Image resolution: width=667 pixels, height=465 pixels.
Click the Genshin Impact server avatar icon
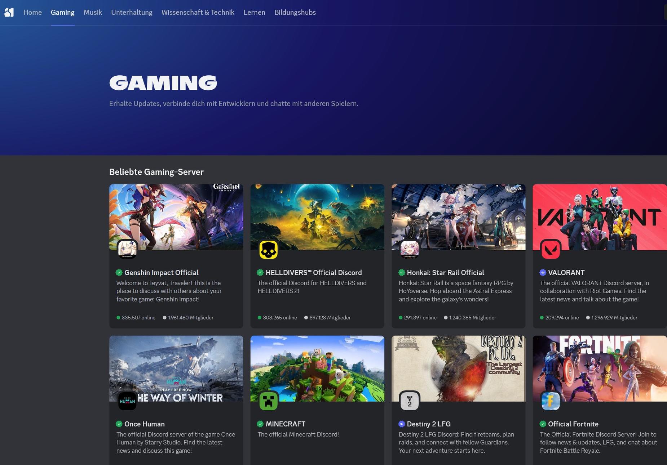coord(127,249)
